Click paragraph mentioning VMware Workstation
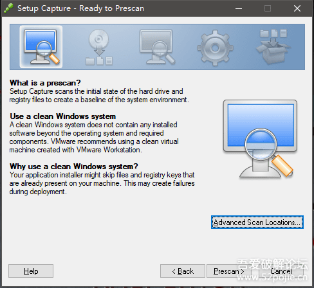The width and height of the screenshot is (314, 288). coord(94,137)
